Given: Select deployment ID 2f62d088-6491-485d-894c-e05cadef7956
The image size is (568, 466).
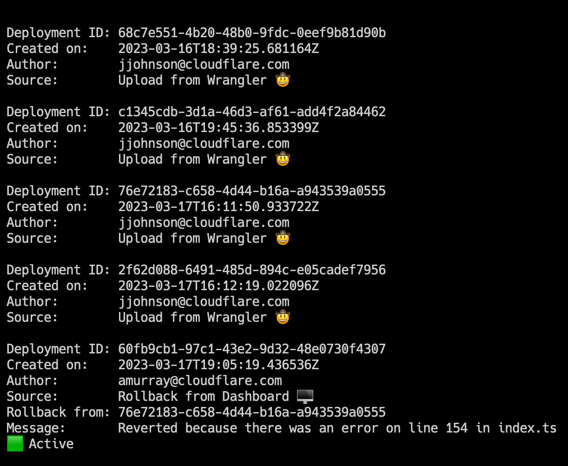Looking at the screenshot, I should (x=252, y=270).
